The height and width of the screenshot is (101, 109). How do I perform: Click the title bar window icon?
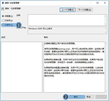[x=3, y=3]
